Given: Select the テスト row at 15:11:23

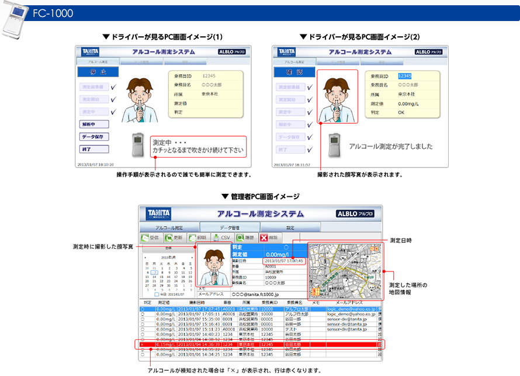Looking at the screenshot, I should pyautogui.click(x=260, y=329).
